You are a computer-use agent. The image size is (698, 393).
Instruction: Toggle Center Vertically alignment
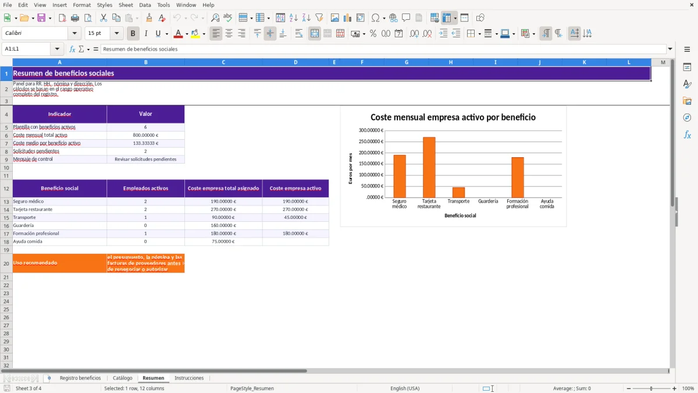(270, 34)
